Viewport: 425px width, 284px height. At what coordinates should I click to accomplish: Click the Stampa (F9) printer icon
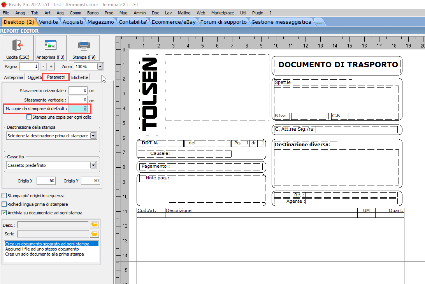84,48
